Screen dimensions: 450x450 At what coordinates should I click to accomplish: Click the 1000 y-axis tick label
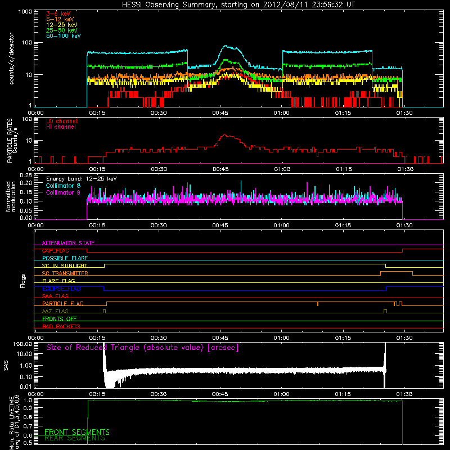pos(25,12)
